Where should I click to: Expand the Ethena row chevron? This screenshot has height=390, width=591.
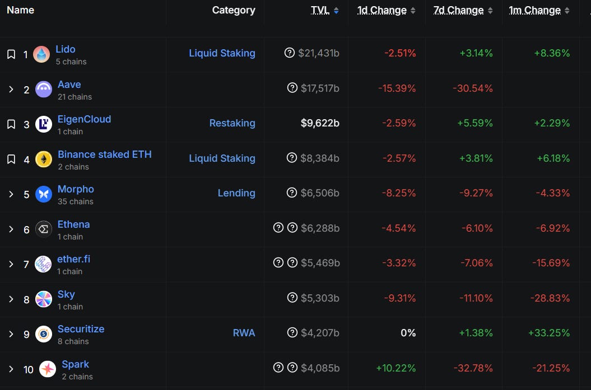click(x=11, y=229)
